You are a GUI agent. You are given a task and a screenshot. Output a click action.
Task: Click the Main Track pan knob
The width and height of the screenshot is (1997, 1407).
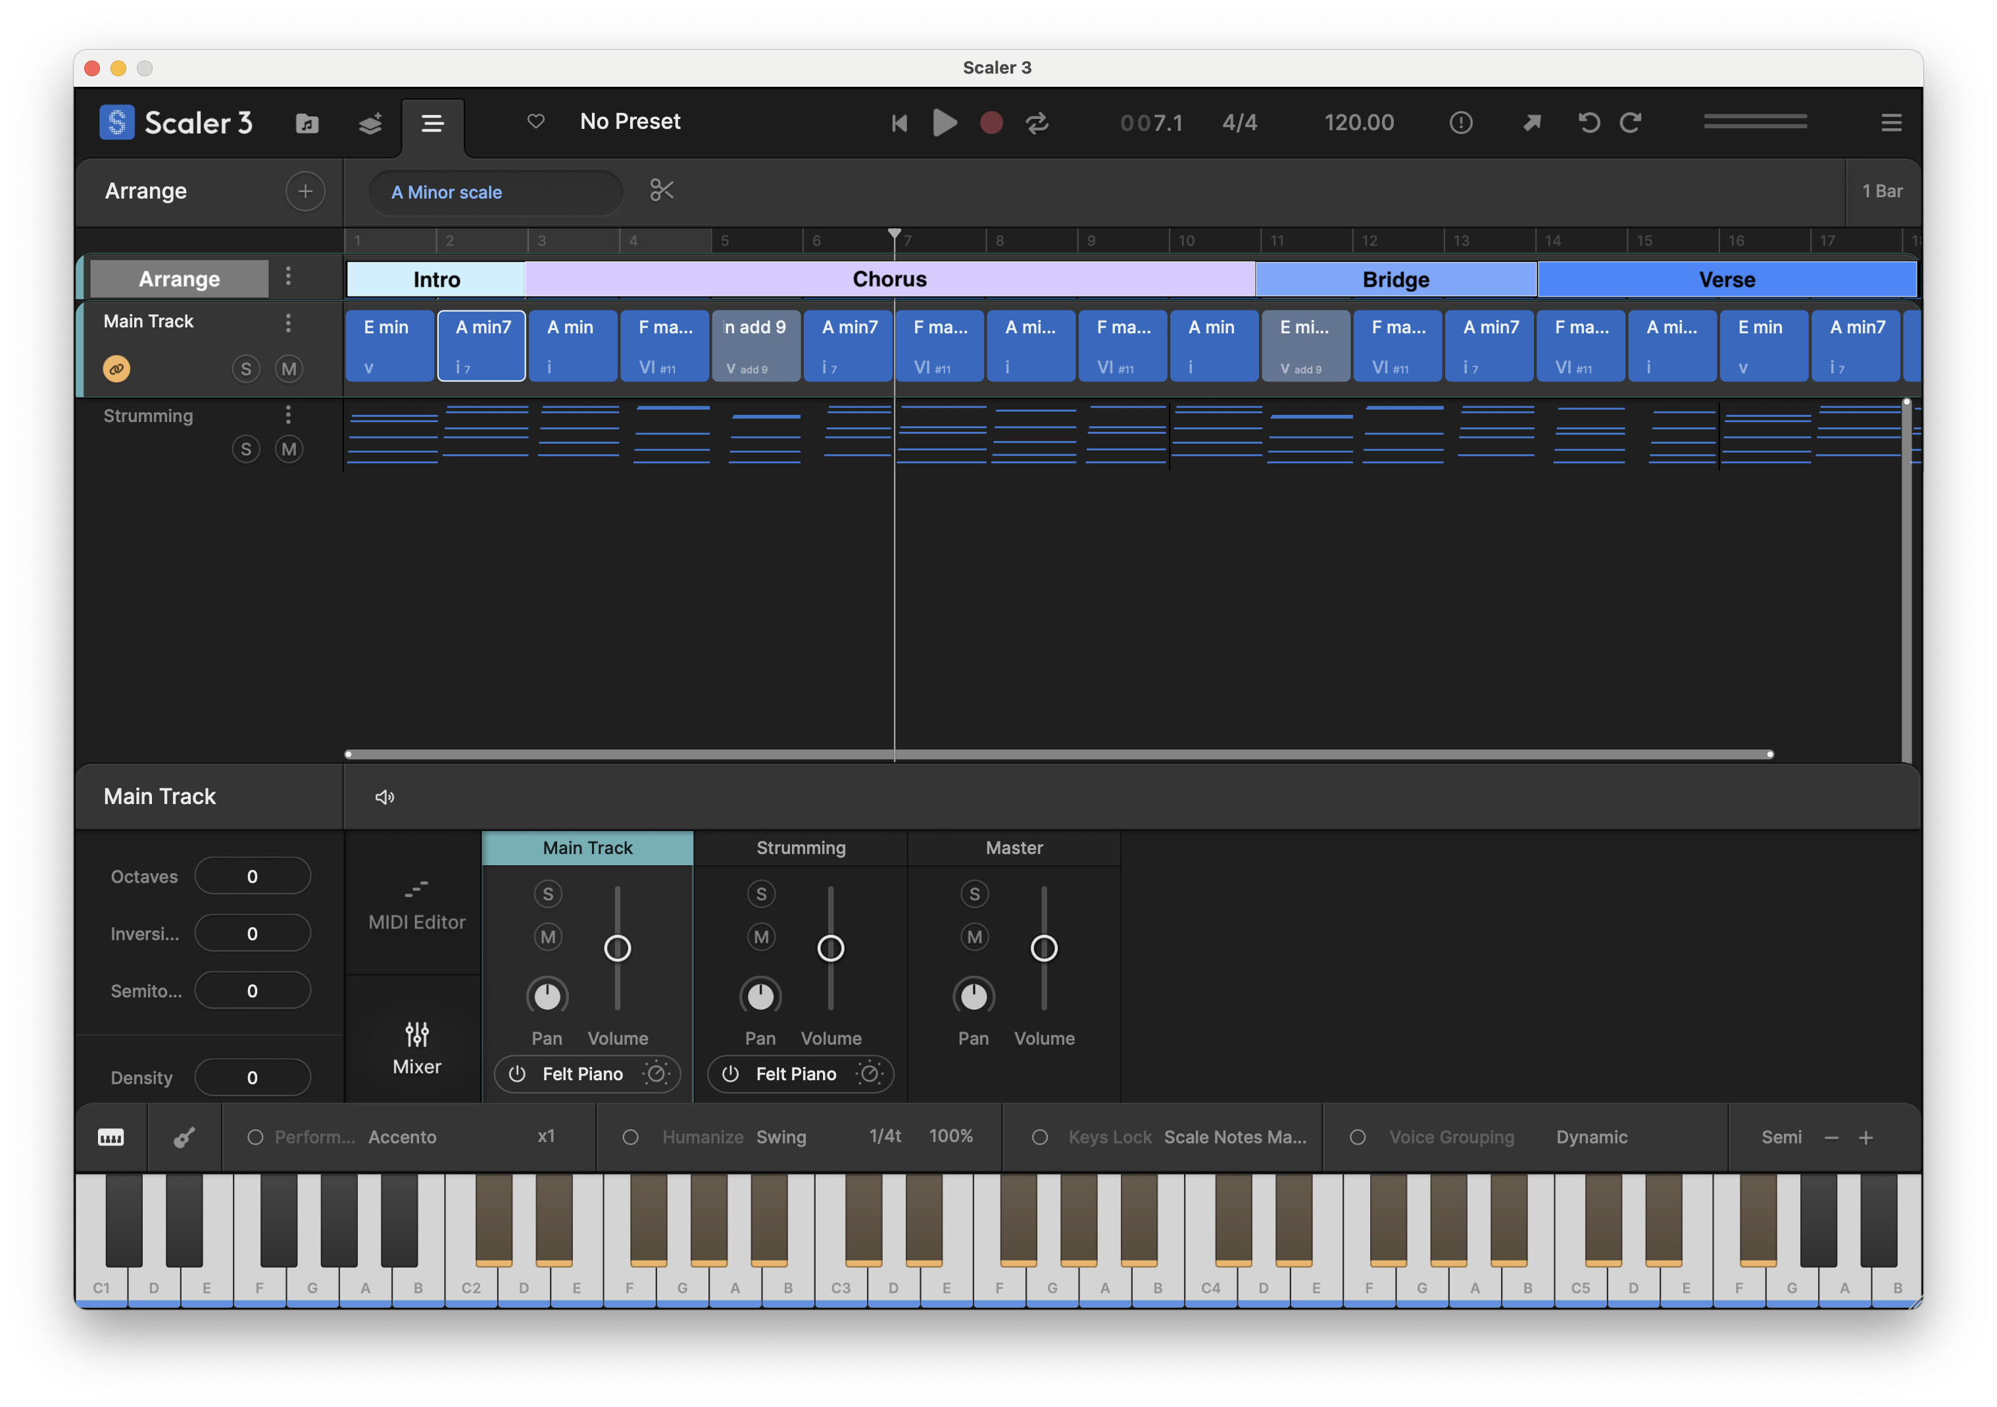tap(547, 995)
